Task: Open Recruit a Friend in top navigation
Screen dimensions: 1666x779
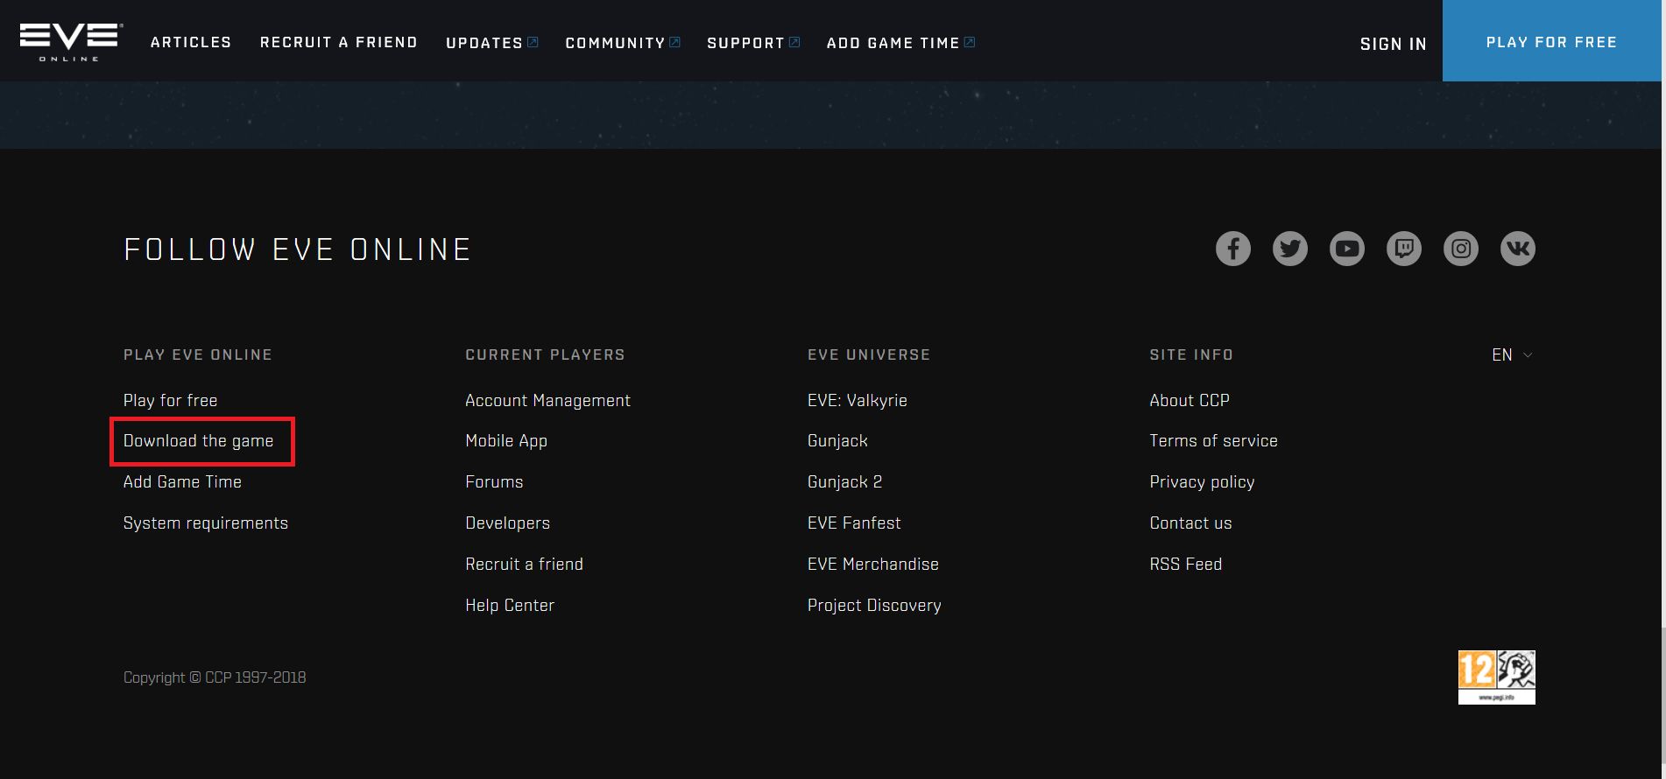Action: 339,42
